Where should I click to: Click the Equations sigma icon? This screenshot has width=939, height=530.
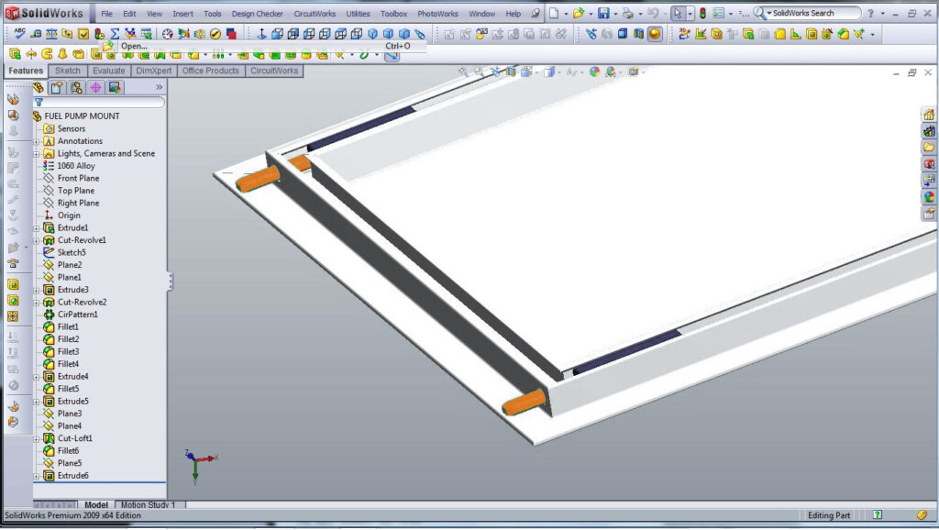(115, 34)
